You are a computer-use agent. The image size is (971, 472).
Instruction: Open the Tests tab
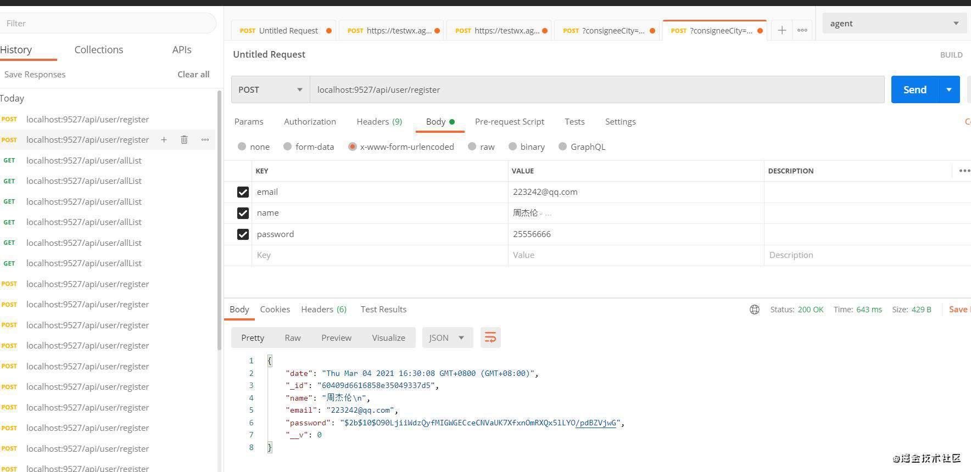574,122
